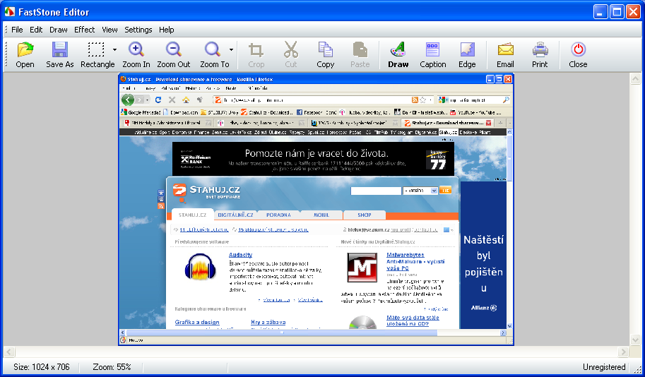Screen dimensions: 645x377
Task: Click the Print printer icon
Action: tap(540, 49)
